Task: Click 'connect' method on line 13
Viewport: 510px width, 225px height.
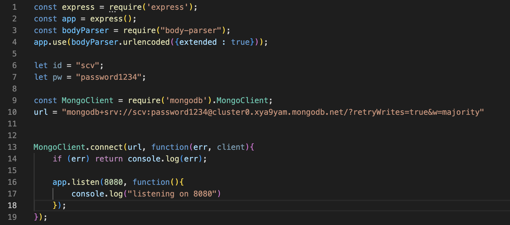Action: coord(107,147)
